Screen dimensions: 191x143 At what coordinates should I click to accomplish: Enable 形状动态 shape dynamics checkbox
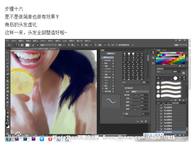tap(103, 60)
